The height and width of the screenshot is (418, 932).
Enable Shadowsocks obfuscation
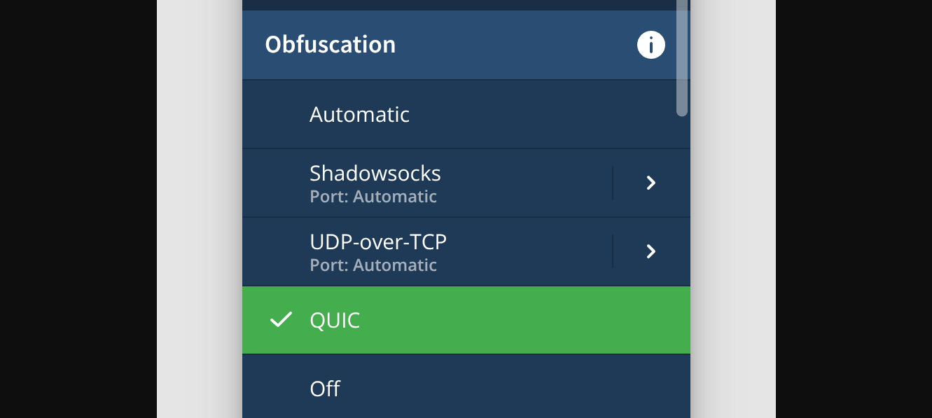point(420,183)
